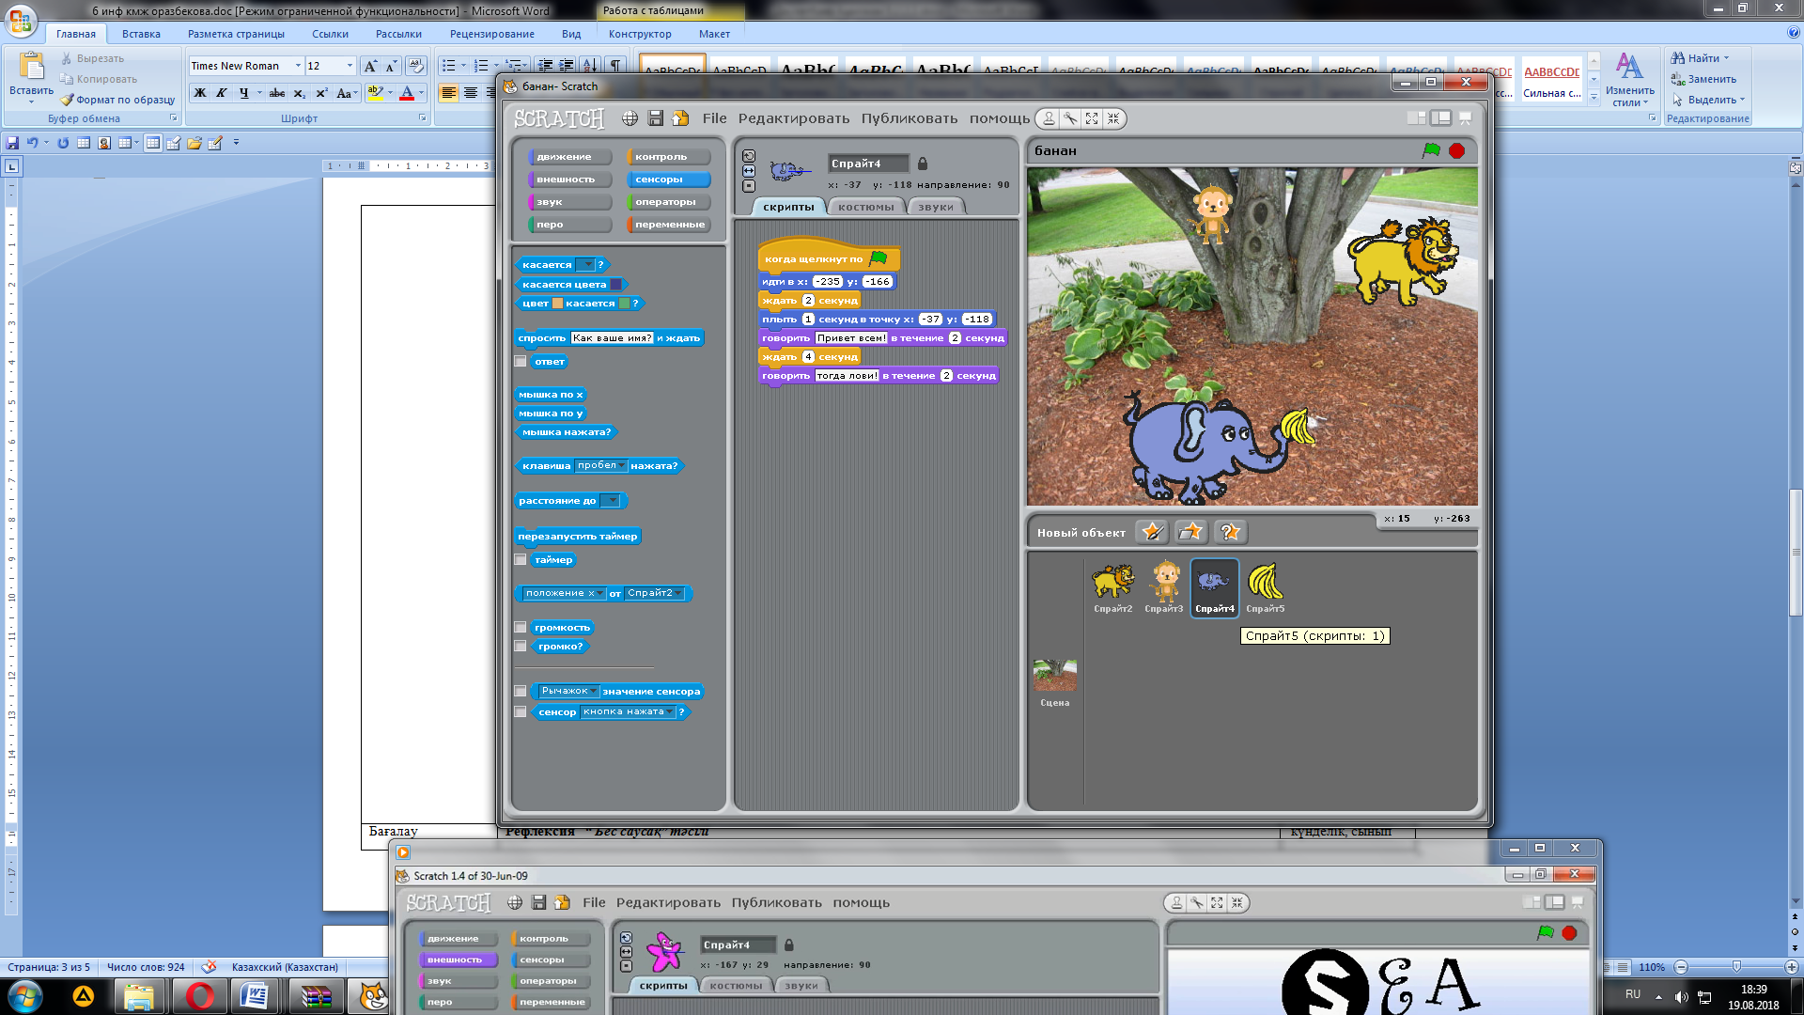1804x1015 pixels.
Task: Click the taskbar volume speaker icon
Action: click(x=1681, y=996)
